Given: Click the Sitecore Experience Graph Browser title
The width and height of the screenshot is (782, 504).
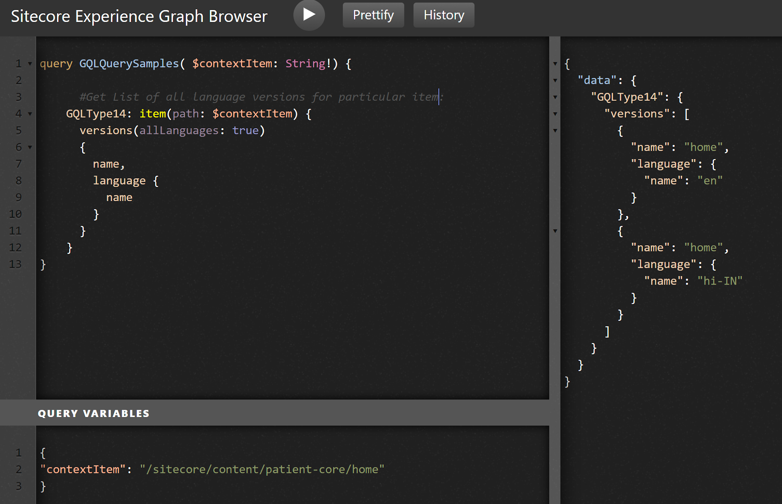Looking at the screenshot, I should click(x=140, y=15).
